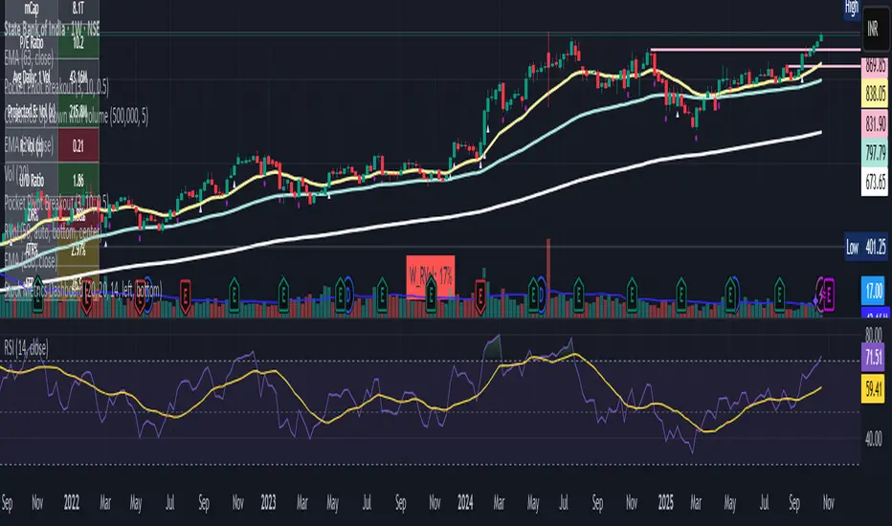Click the blue dividend marker near May 2023
This screenshot has height=526, width=892.
(x=348, y=295)
